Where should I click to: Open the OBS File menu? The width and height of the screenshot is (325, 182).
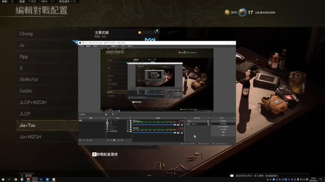[82, 46]
